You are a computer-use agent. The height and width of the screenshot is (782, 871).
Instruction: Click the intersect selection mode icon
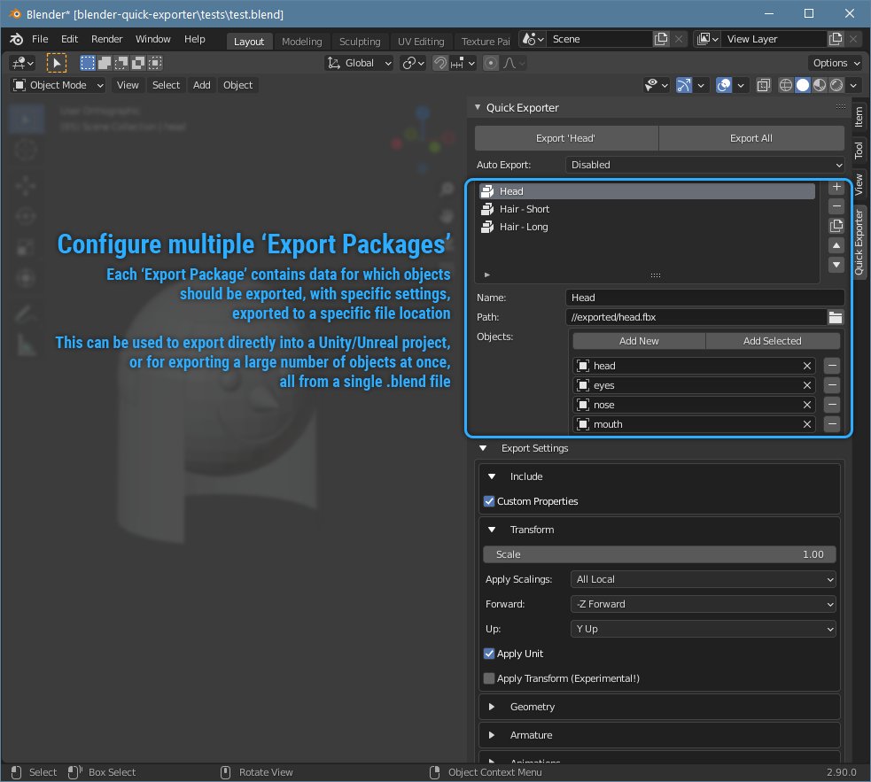click(x=155, y=63)
